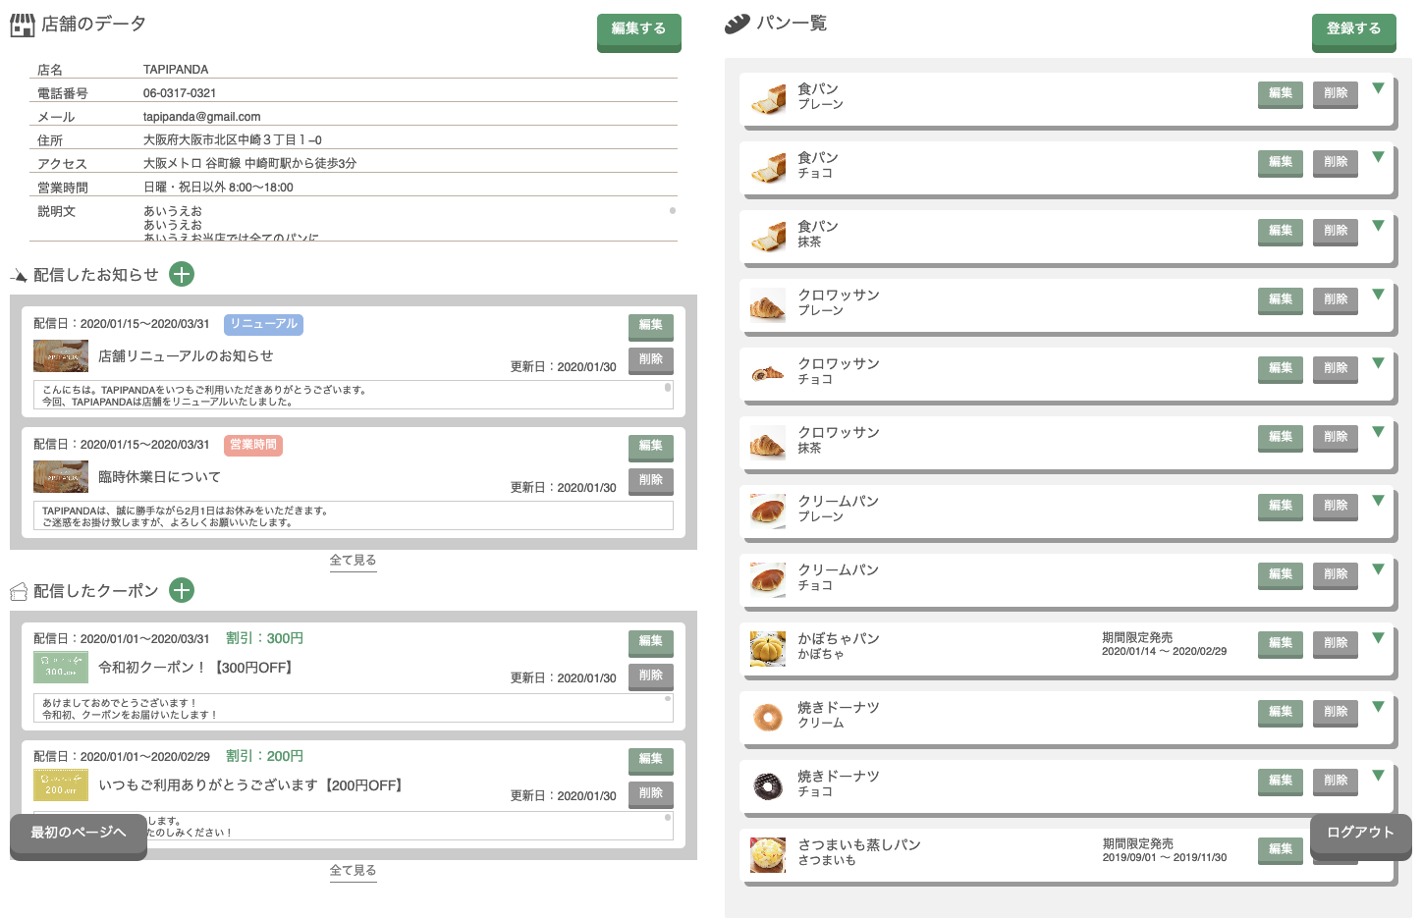Click the 焼きドーナツ チョコ donut image
This screenshot has width=1422, height=918.
click(767, 786)
